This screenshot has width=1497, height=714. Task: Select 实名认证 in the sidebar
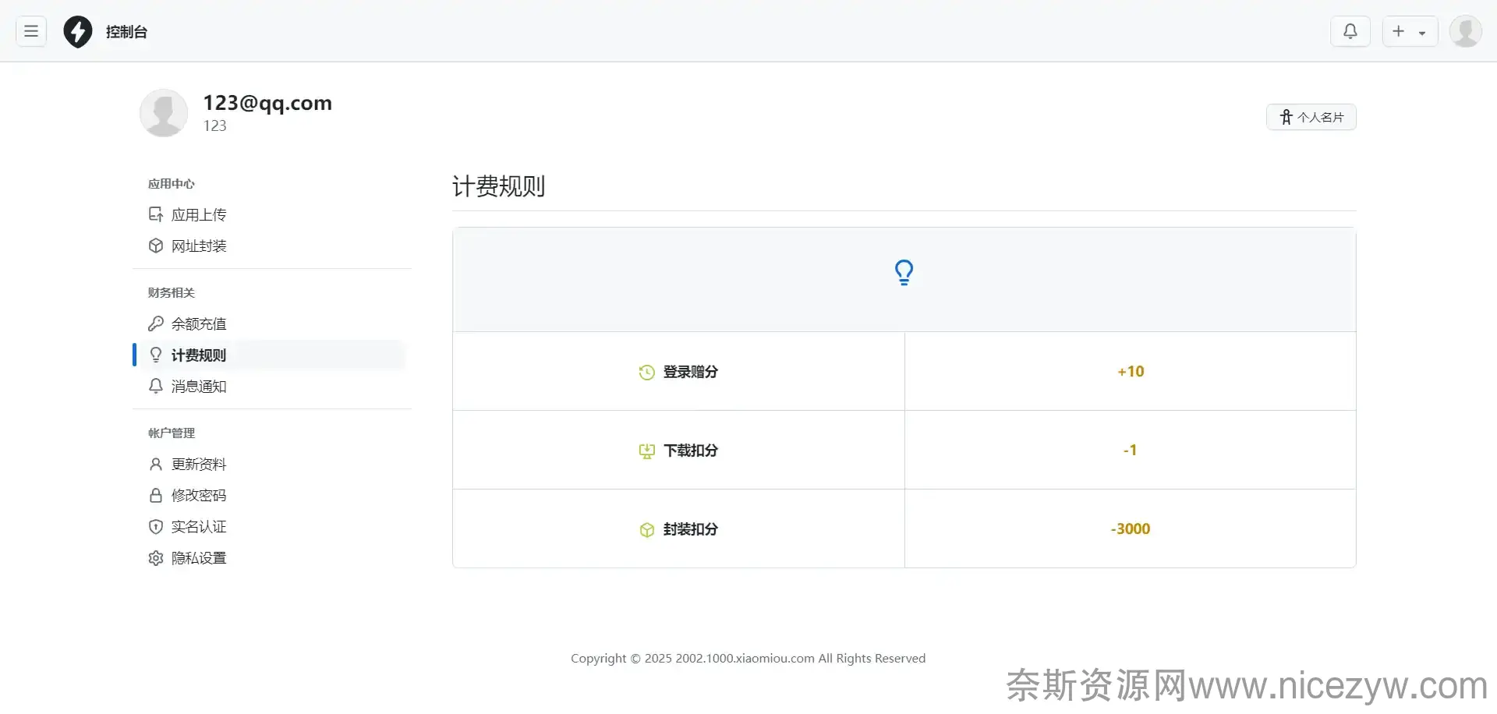click(x=198, y=526)
